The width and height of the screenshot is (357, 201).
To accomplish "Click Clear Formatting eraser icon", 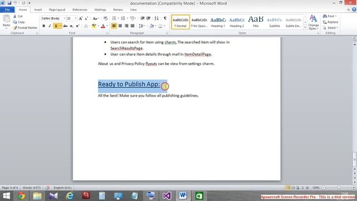I will [x=105, y=18].
